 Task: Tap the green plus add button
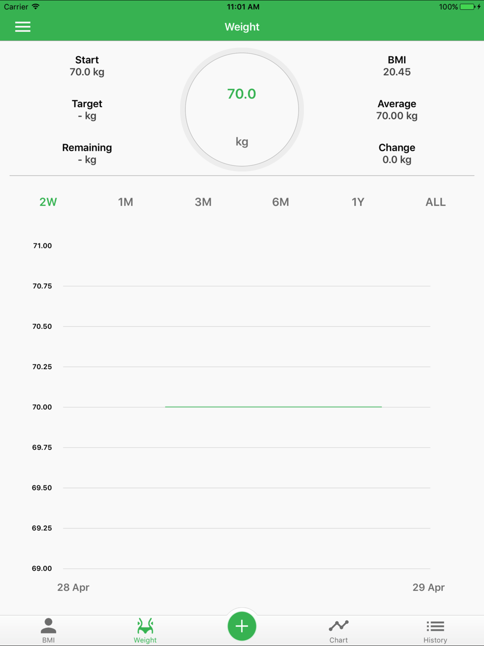242,626
